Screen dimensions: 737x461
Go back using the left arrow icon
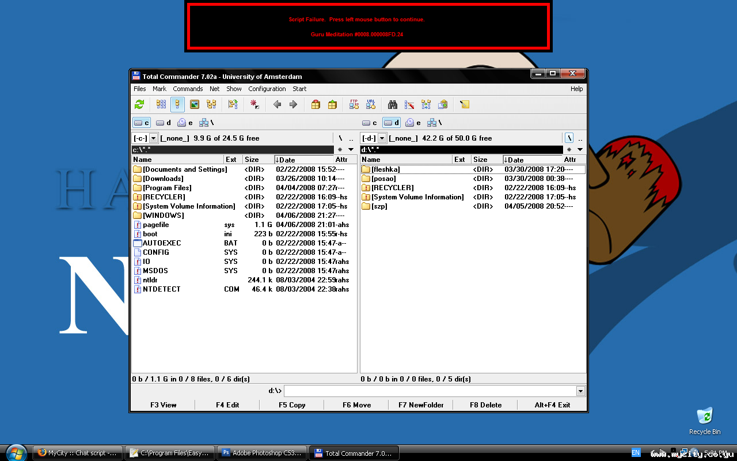(x=277, y=104)
